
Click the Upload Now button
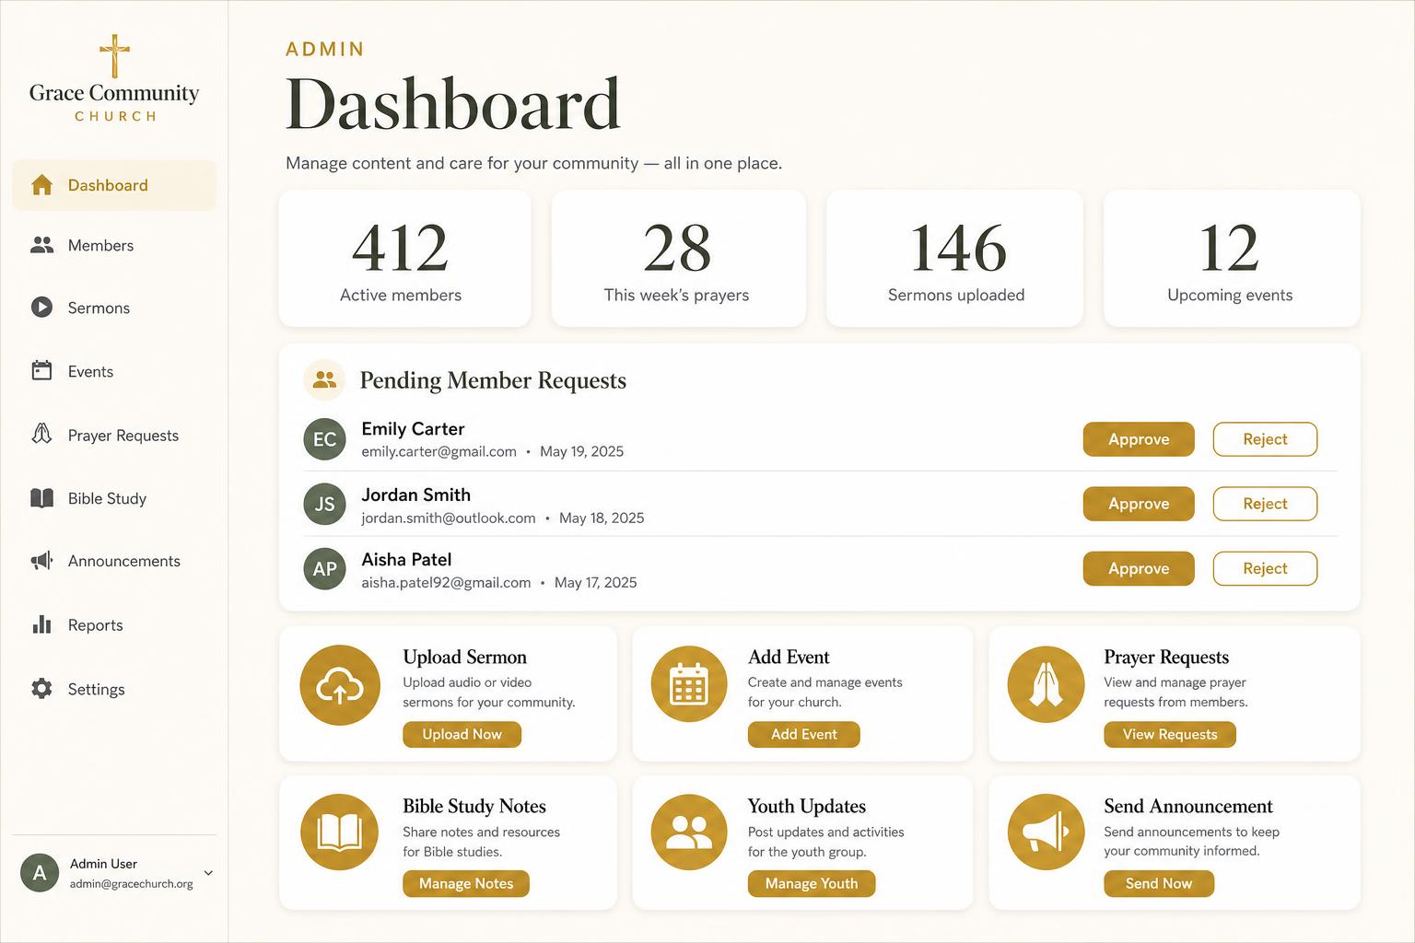point(462,734)
